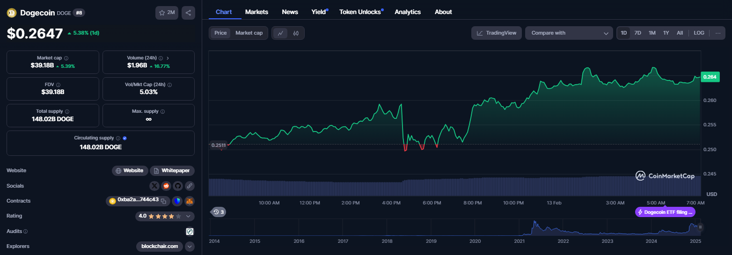Add Dogecoin to watchlist via star button

[x=167, y=13]
